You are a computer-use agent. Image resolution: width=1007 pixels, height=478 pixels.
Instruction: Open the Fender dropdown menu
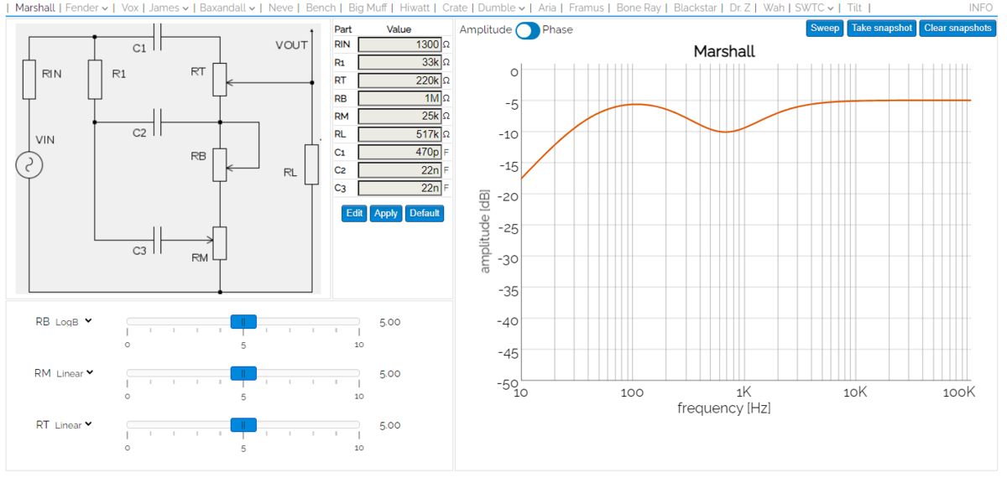tap(86, 8)
